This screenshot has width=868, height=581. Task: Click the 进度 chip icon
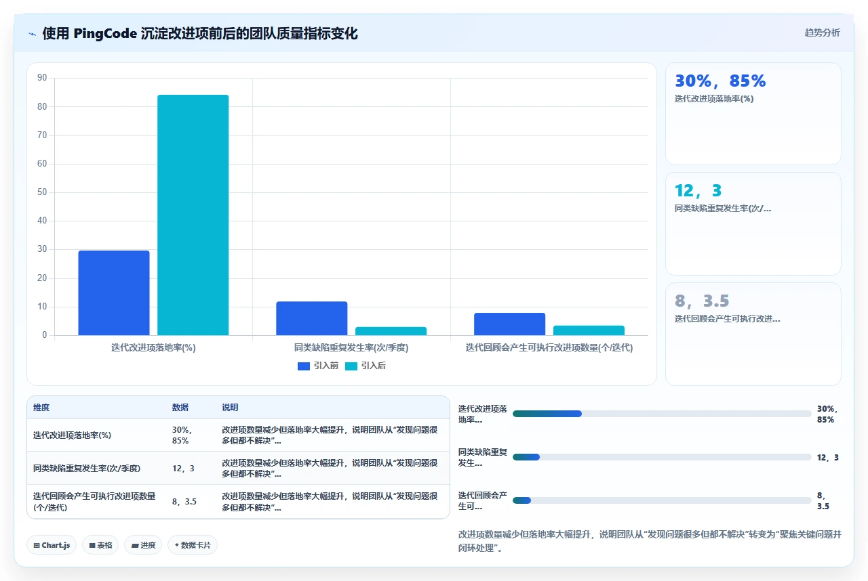click(135, 545)
